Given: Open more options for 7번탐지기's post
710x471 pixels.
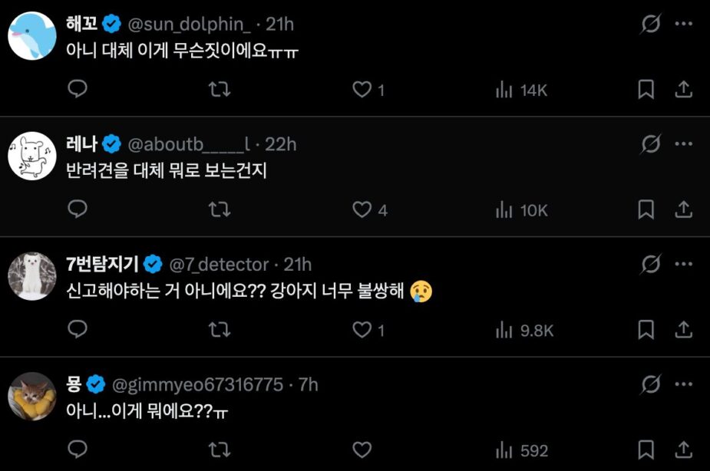Looking at the screenshot, I should pyautogui.click(x=682, y=264).
